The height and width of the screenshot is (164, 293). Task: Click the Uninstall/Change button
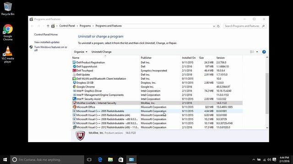[101, 52]
